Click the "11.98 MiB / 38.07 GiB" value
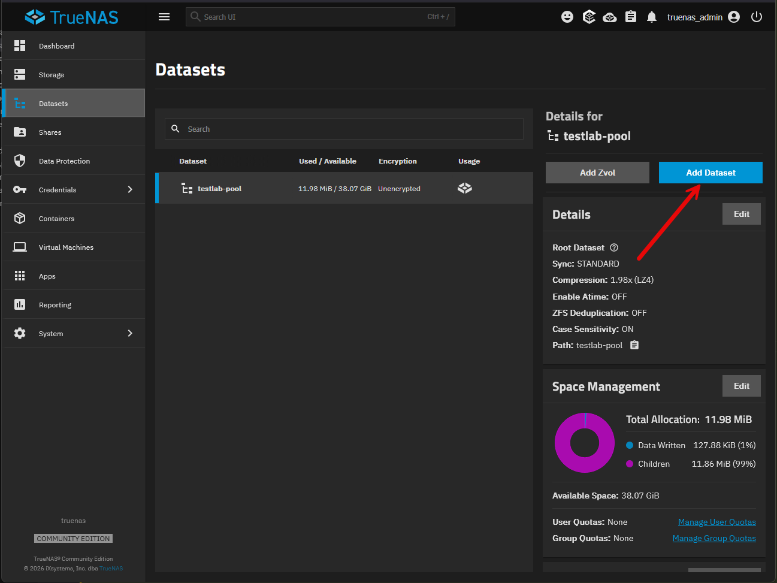 point(335,189)
